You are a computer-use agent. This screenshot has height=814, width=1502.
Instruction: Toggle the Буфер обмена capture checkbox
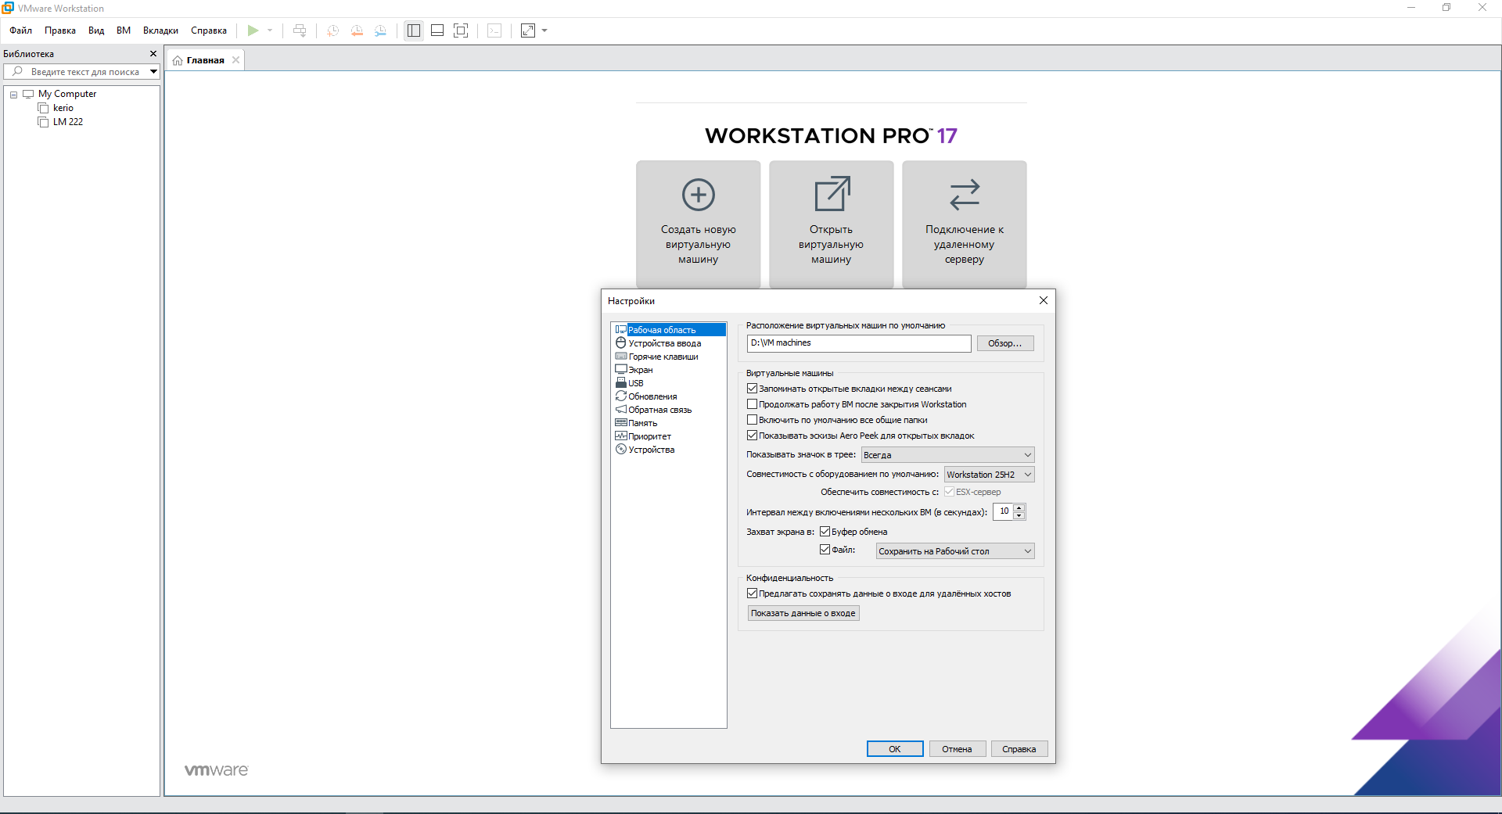(x=825, y=532)
